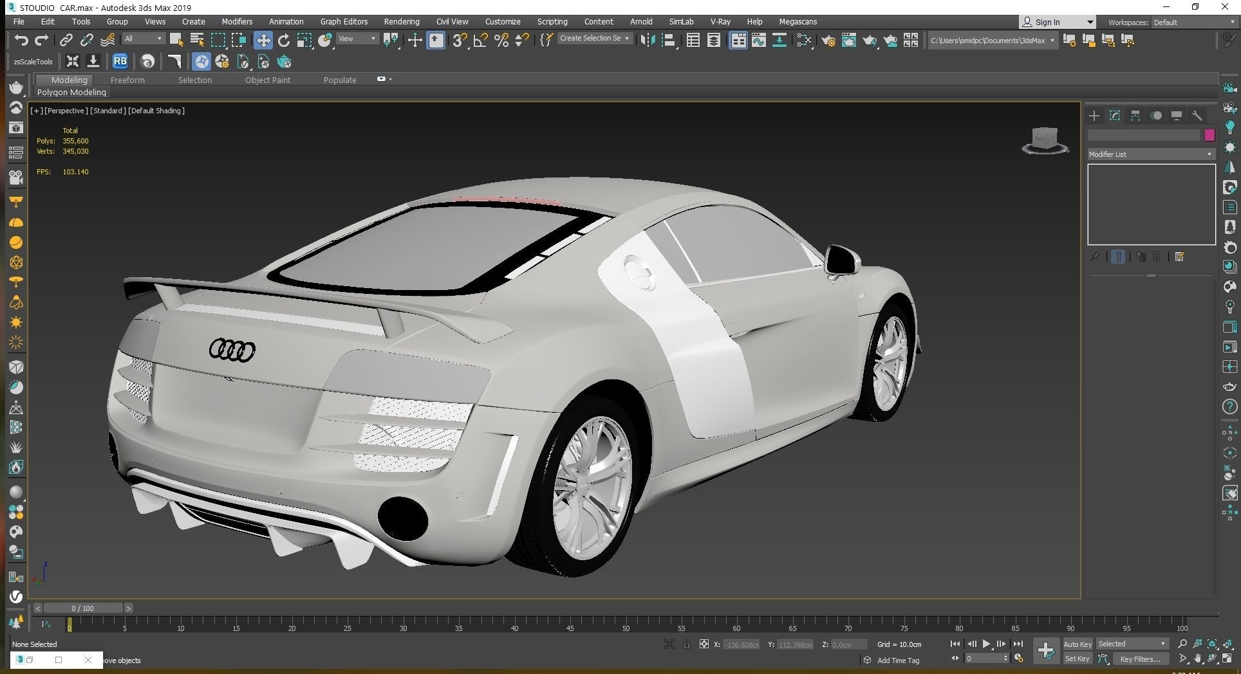1241x674 pixels.
Task: Expand the Sign In dropdown arrow
Action: pyautogui.click(x=1089, y=22)
